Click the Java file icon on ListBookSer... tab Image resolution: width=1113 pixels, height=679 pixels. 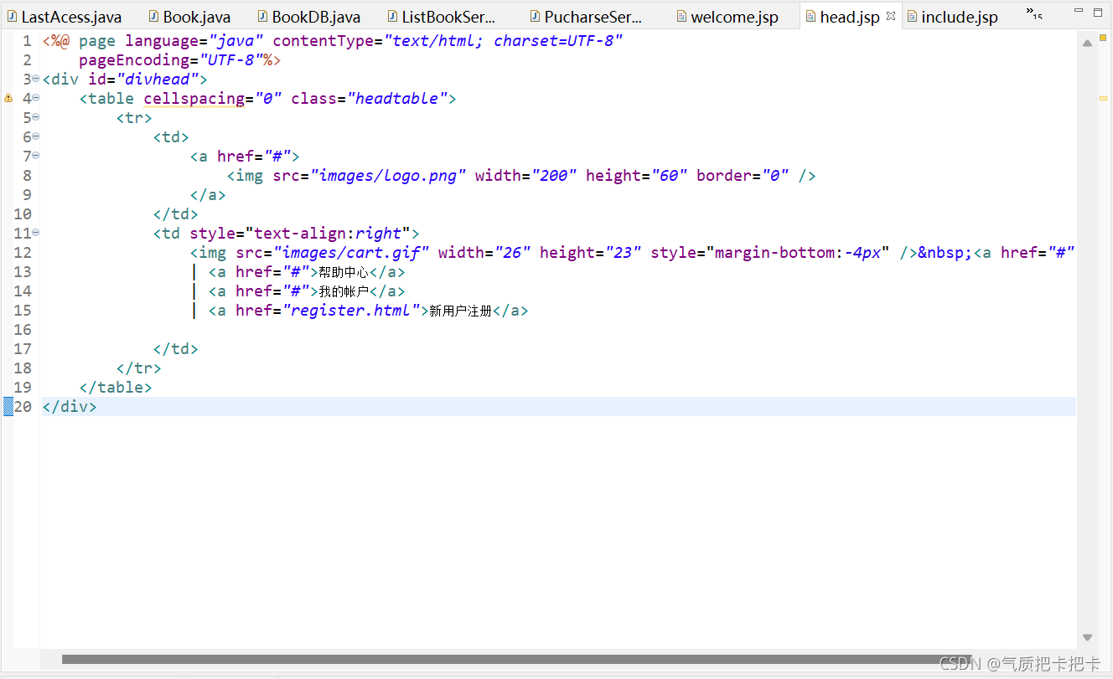coord(393,17)
